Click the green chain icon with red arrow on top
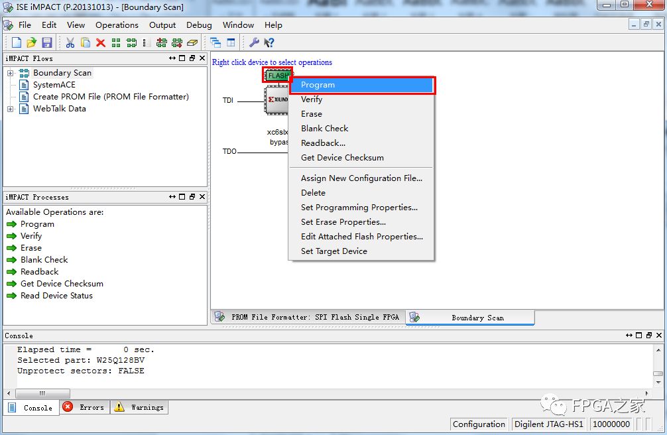 click(162, 42)
